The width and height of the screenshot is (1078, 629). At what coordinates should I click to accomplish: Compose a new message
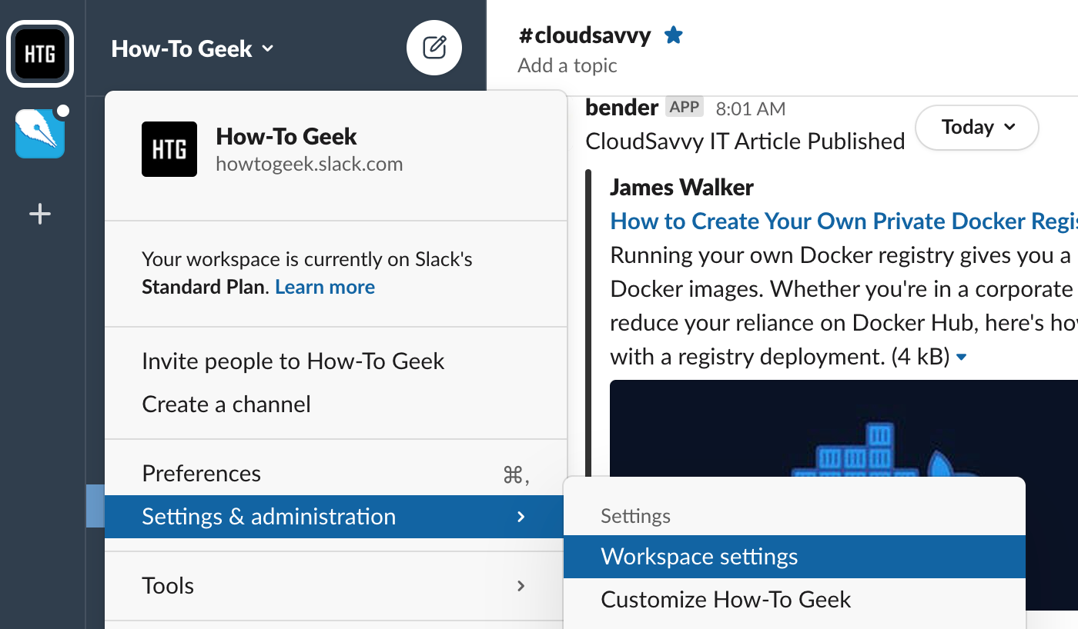coord(434,48)
